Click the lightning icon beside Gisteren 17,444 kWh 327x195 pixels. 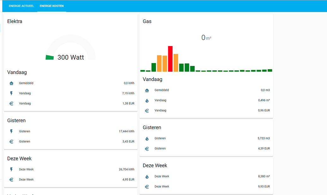tap(11, 131)
